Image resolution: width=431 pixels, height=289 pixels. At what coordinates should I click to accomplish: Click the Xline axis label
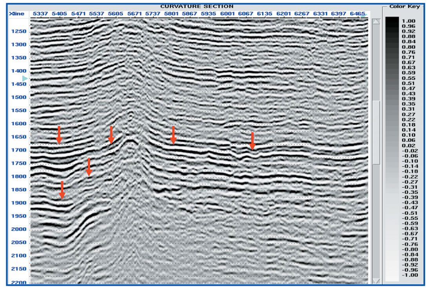click(16, 14)
